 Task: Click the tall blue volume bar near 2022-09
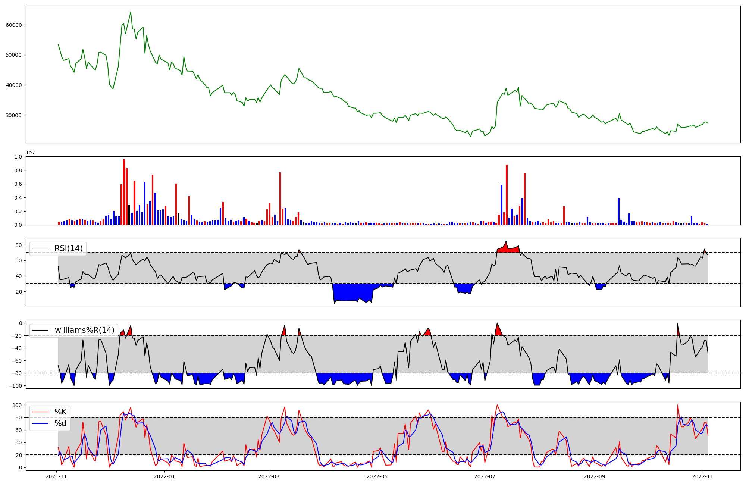click(x=618, y=211)
